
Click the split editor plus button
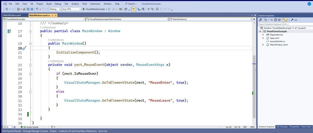[254, 19]
